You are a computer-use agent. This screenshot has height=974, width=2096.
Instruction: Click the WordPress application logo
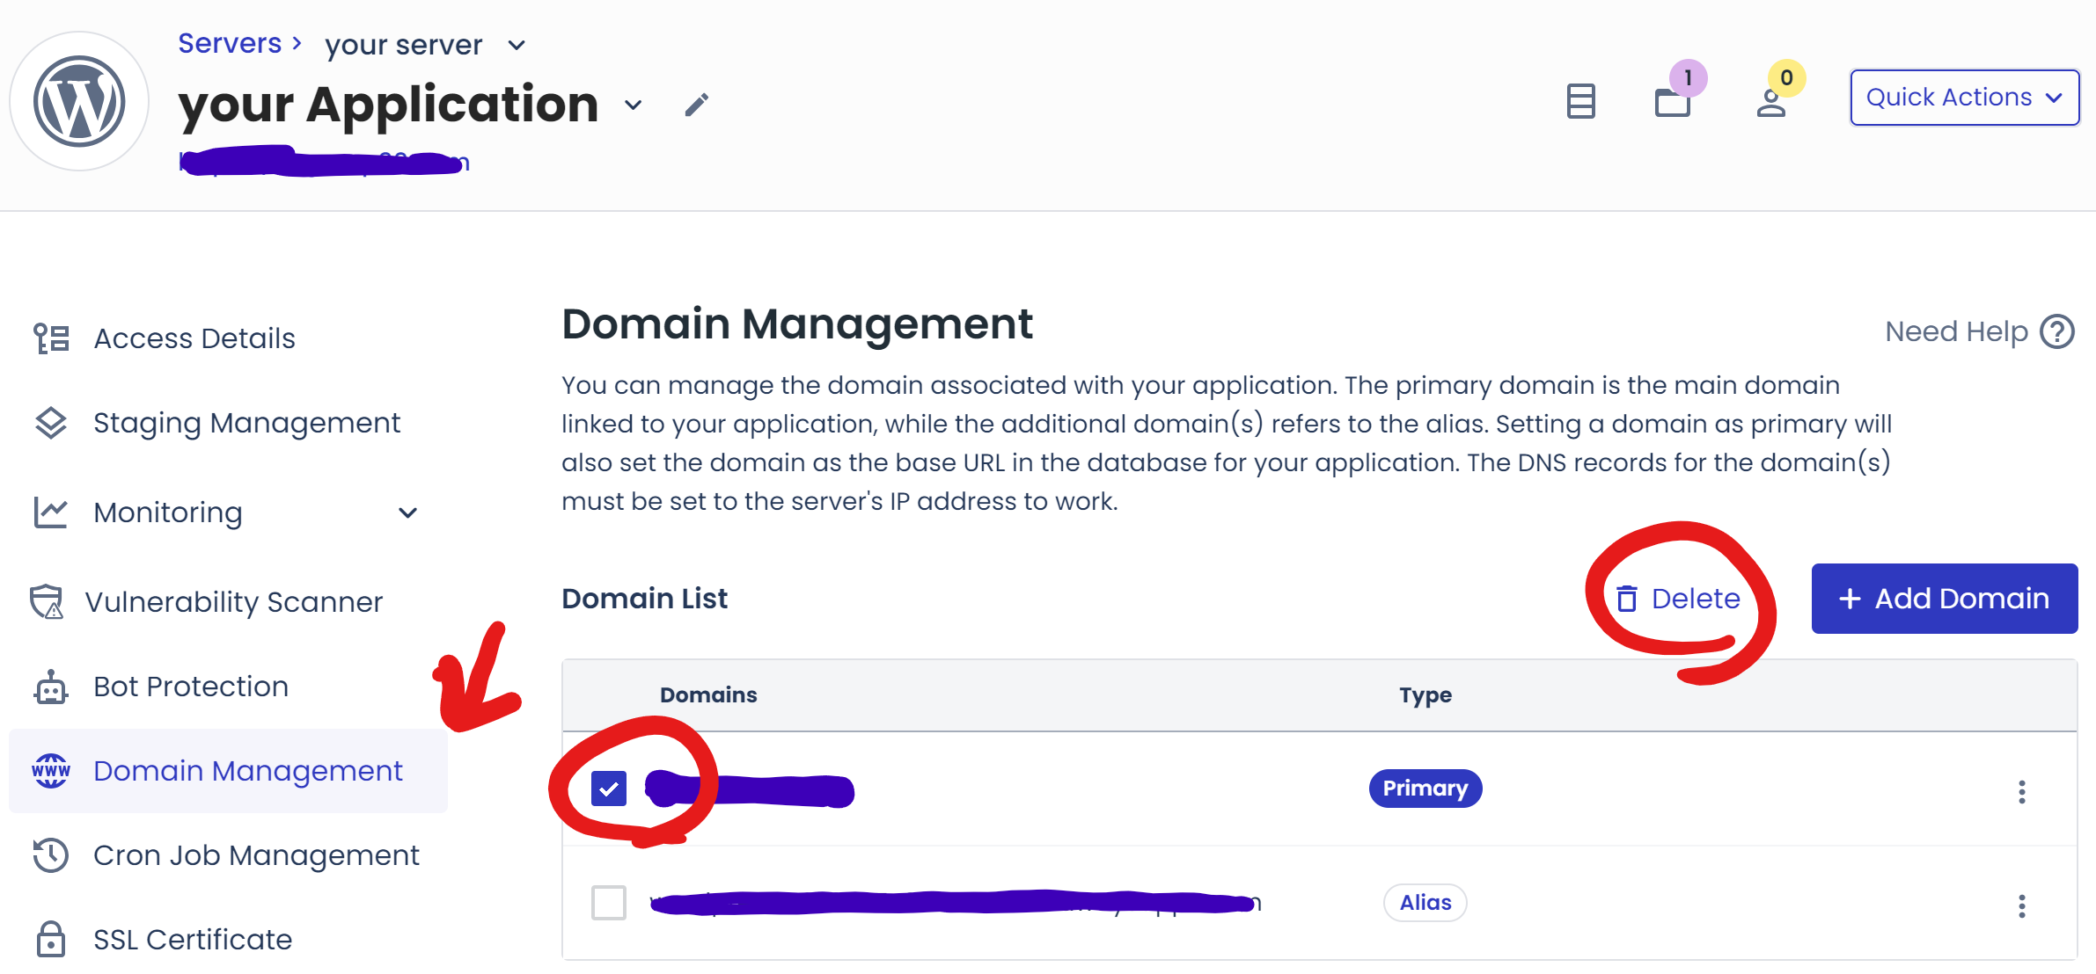[79, 101]
